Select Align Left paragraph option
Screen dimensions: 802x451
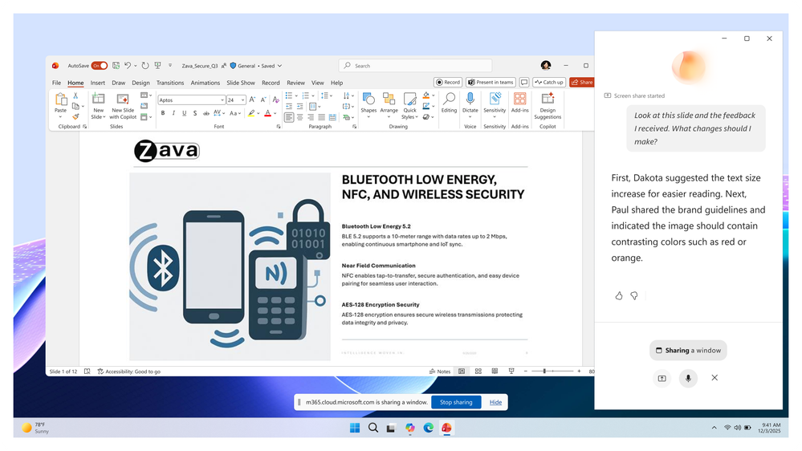pyautogui.click(x=289, y=117)
